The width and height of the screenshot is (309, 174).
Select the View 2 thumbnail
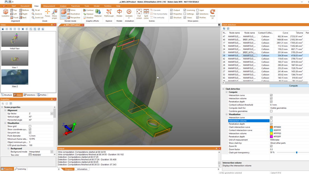tap(15, 77)
